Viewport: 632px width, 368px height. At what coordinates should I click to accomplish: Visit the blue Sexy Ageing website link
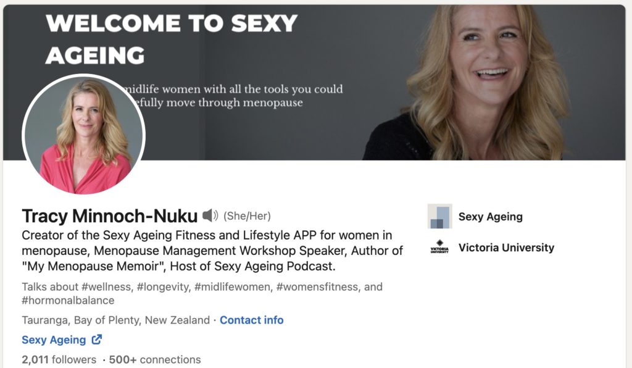pos(54,340)
